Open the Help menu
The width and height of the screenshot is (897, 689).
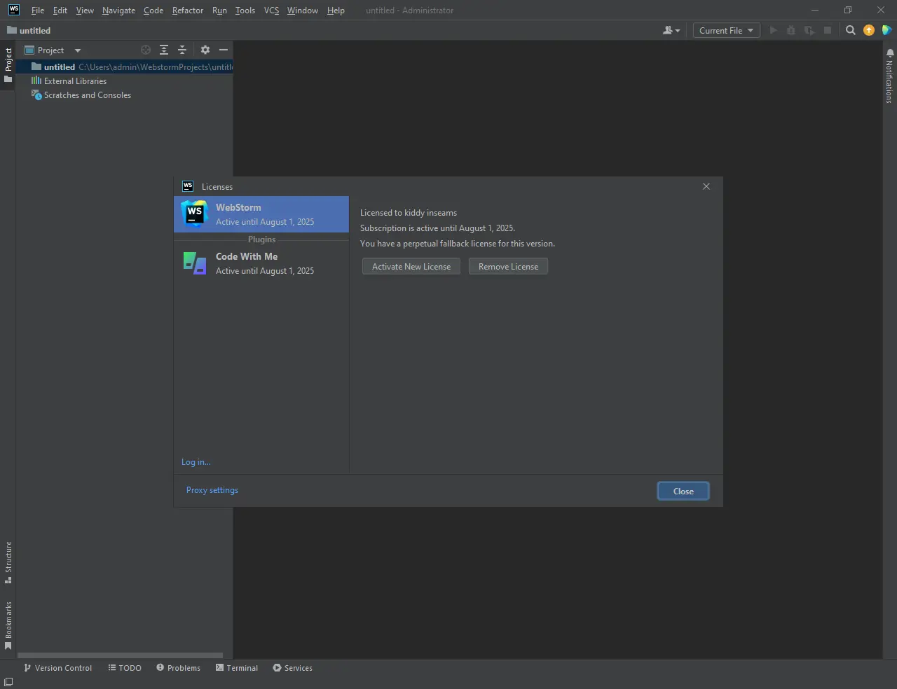point(336,11)
